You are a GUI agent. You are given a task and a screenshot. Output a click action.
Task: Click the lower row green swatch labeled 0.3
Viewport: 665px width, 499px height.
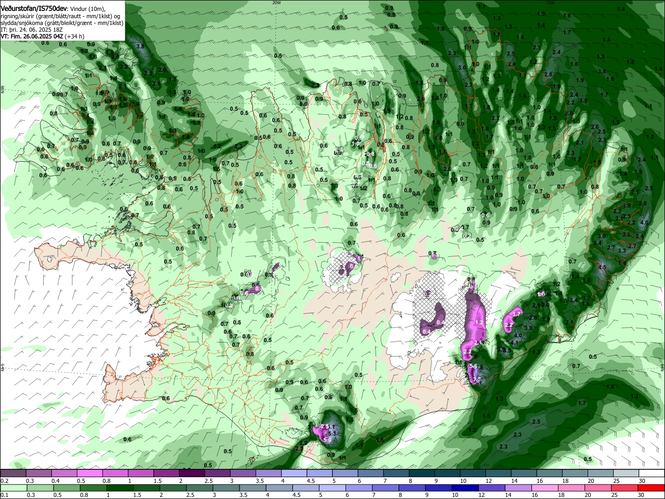click(x=40, y=488)
